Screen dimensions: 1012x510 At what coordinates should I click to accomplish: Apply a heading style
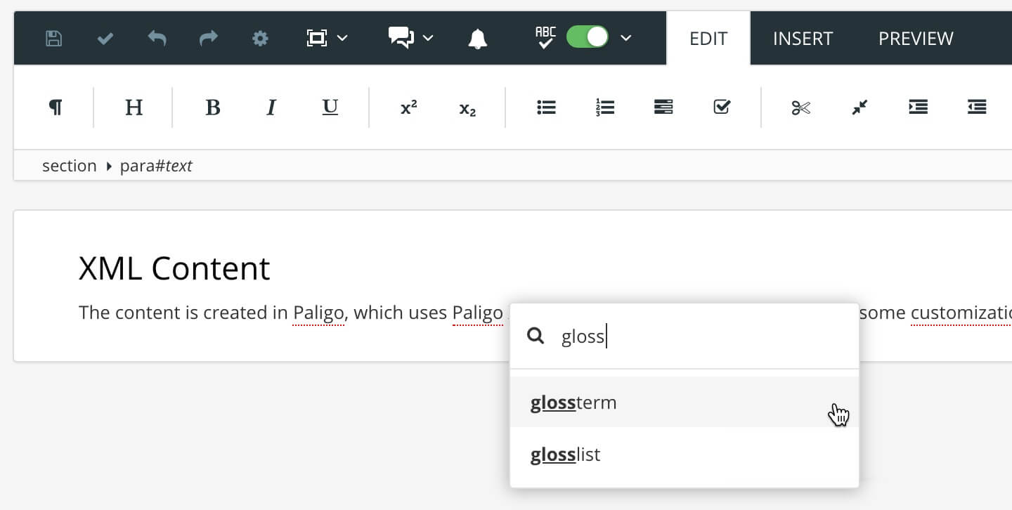[x=134, y=107]
